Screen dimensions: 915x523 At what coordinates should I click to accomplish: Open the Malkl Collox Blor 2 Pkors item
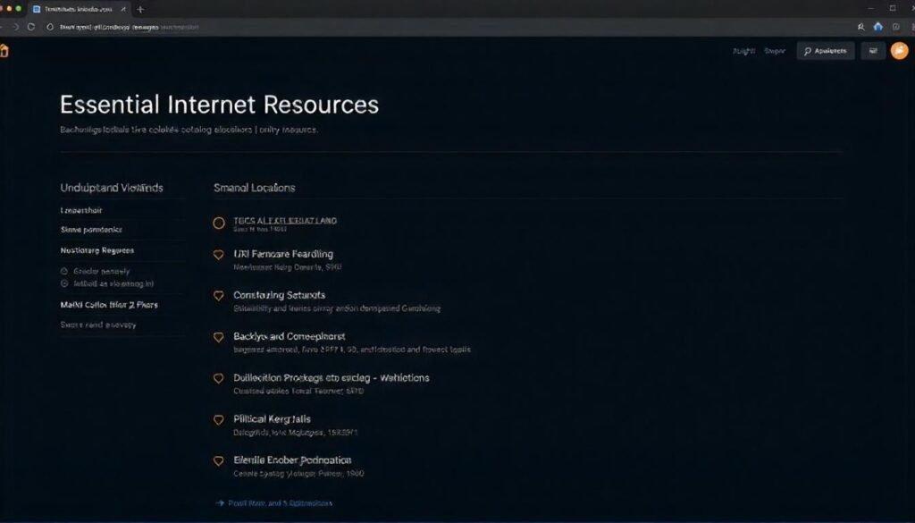tap(109, 305)
